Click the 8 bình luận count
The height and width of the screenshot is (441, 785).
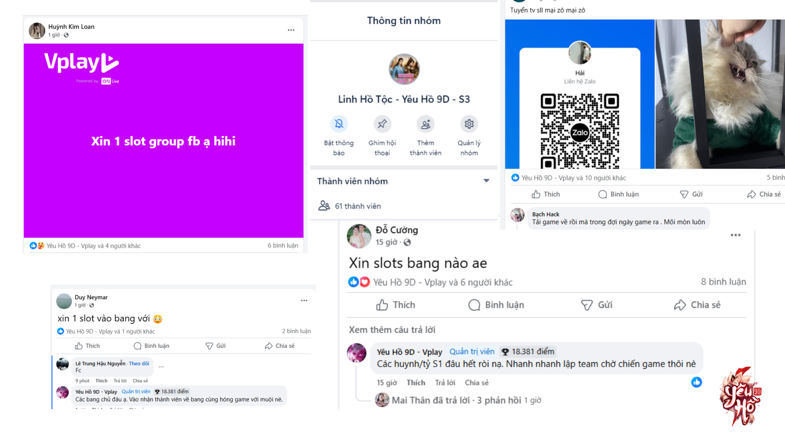point(723,282)
